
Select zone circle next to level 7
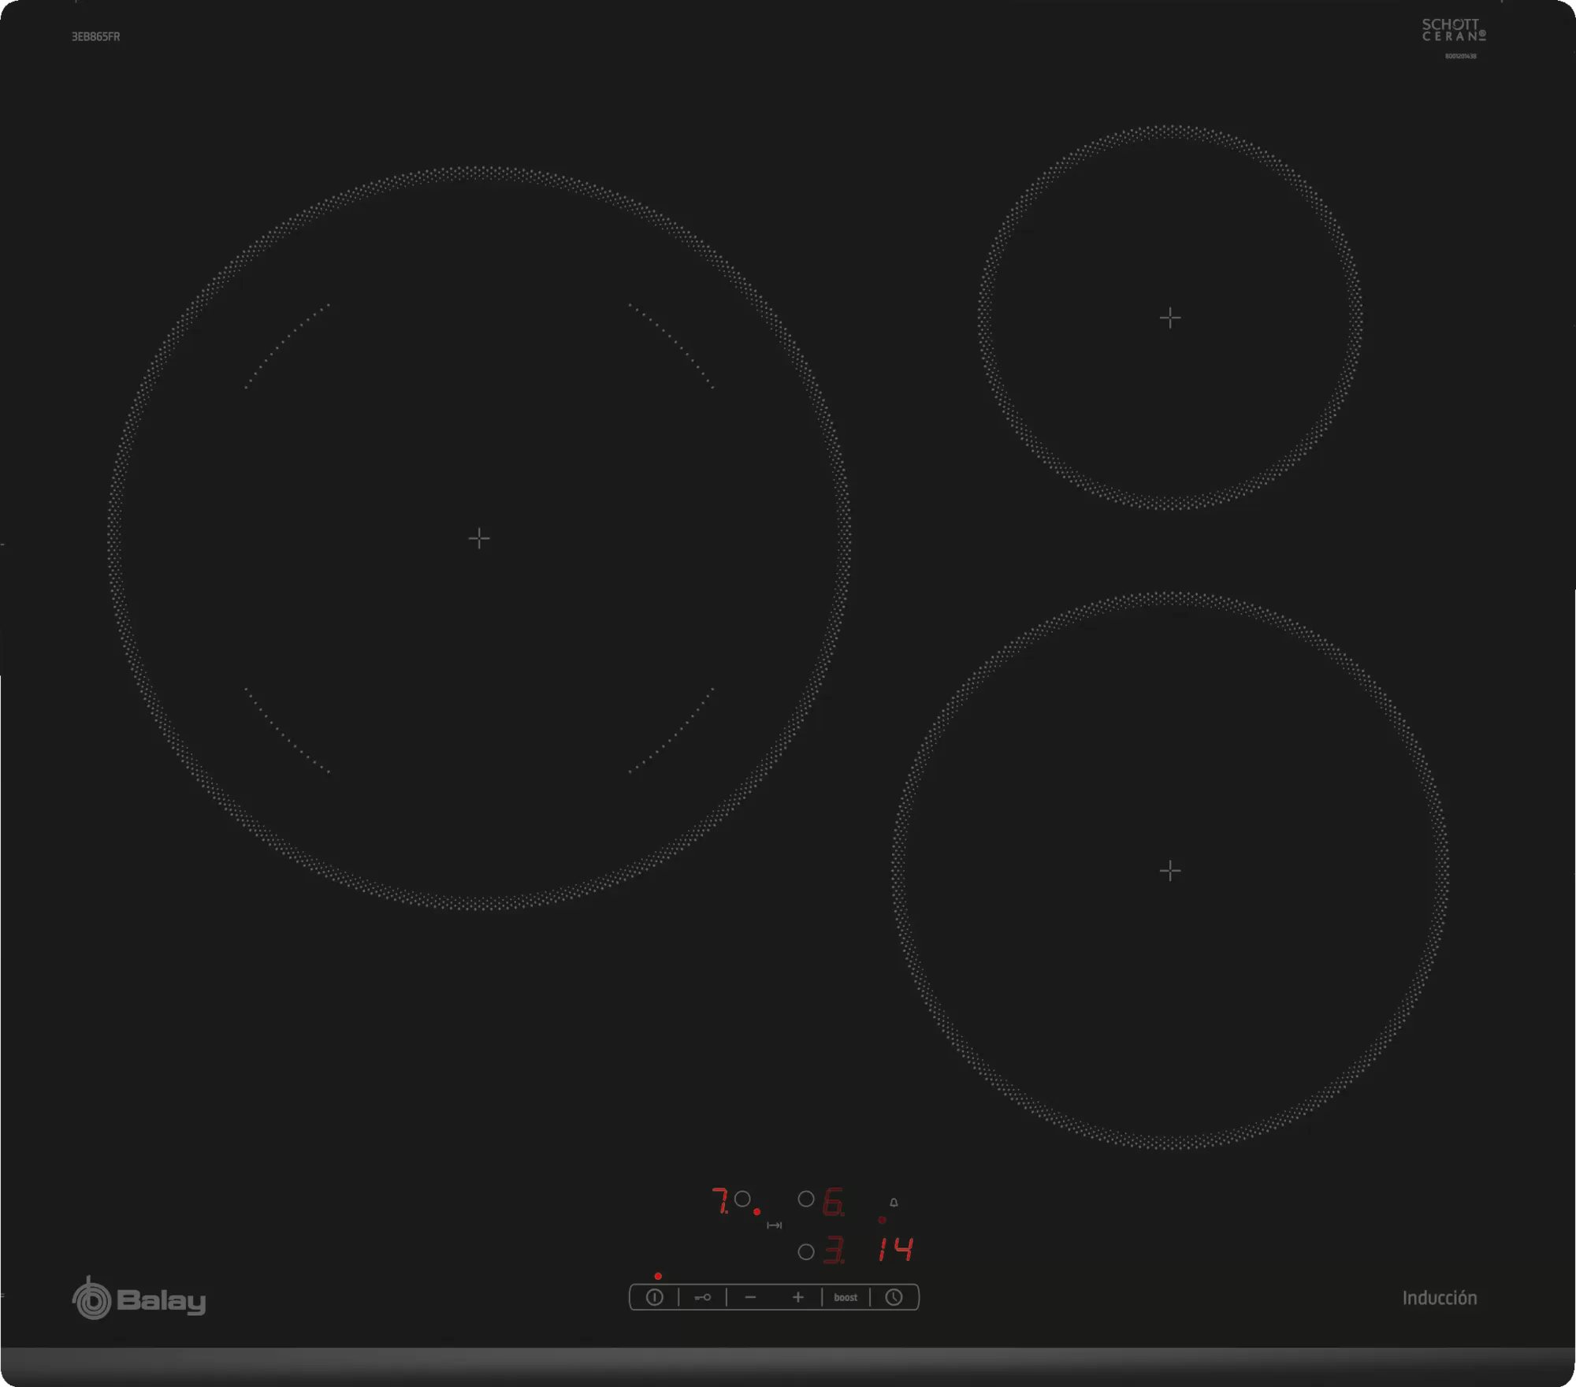pos(742,1199)
